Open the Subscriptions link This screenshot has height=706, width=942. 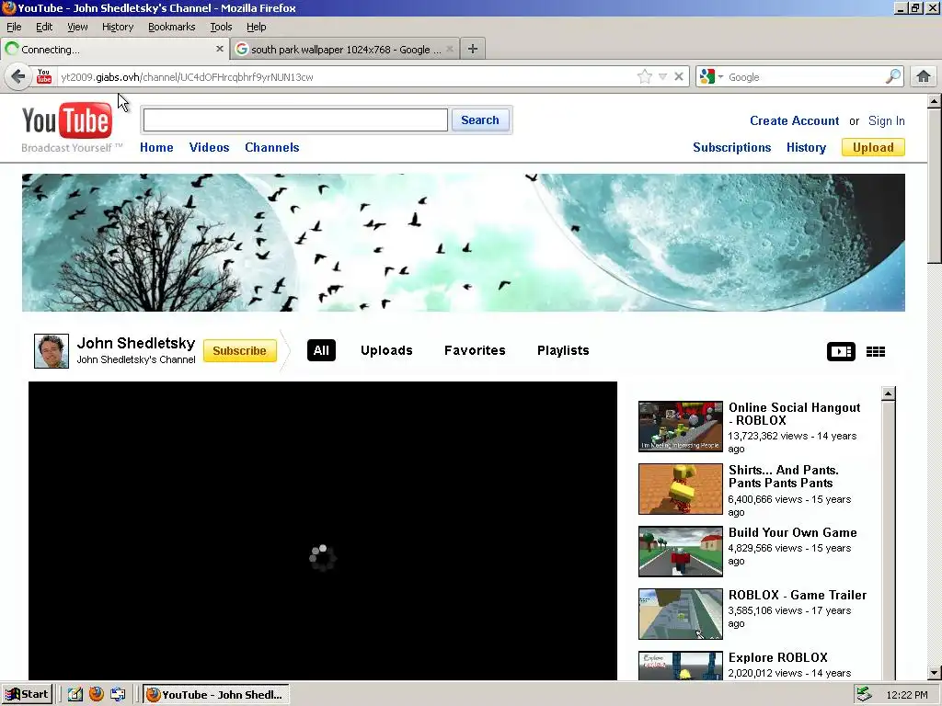pyautogui.click(x=731, y=148)
